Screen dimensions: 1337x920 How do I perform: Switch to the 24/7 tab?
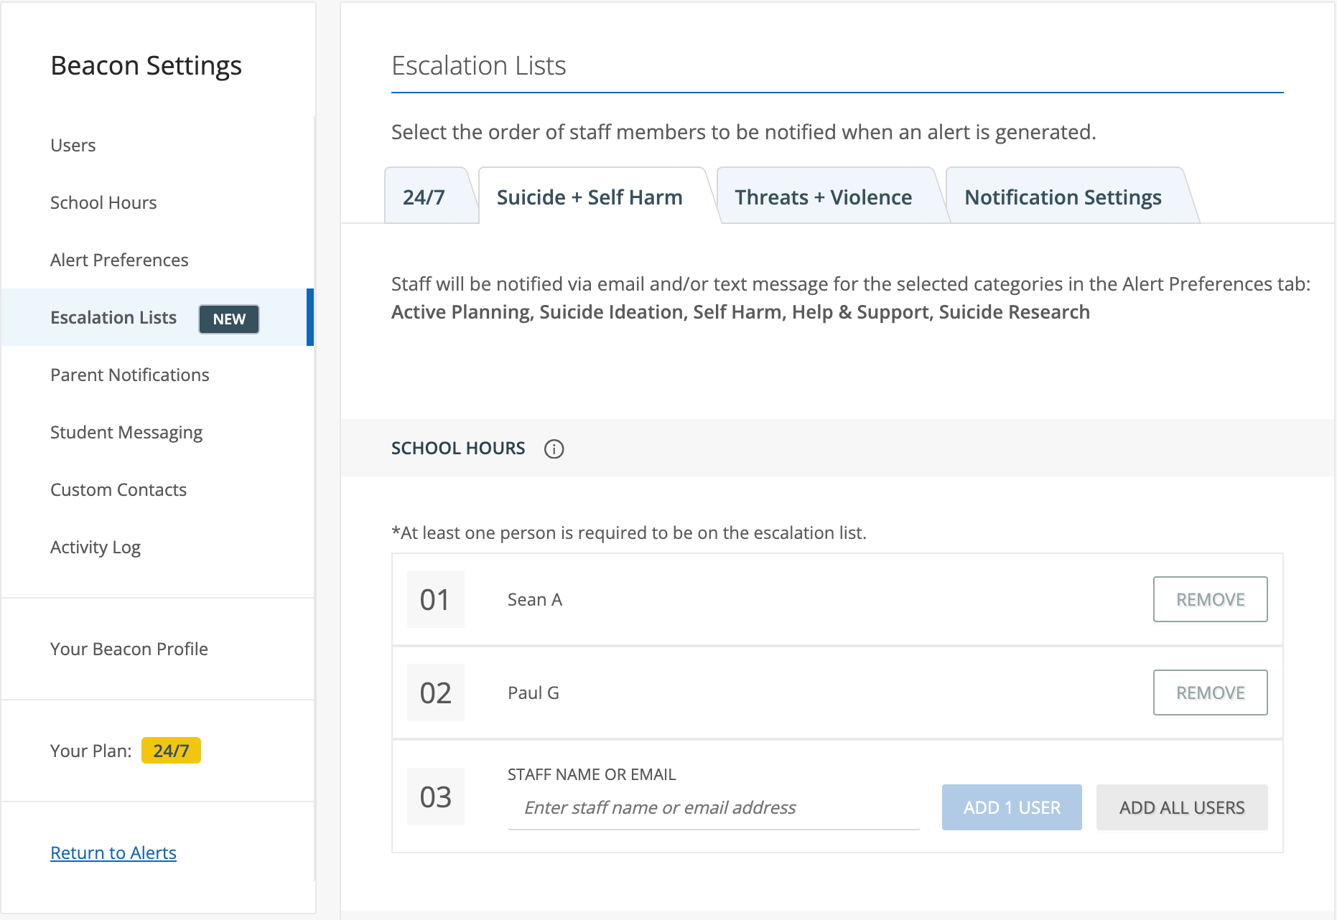(x=424, y=197)
